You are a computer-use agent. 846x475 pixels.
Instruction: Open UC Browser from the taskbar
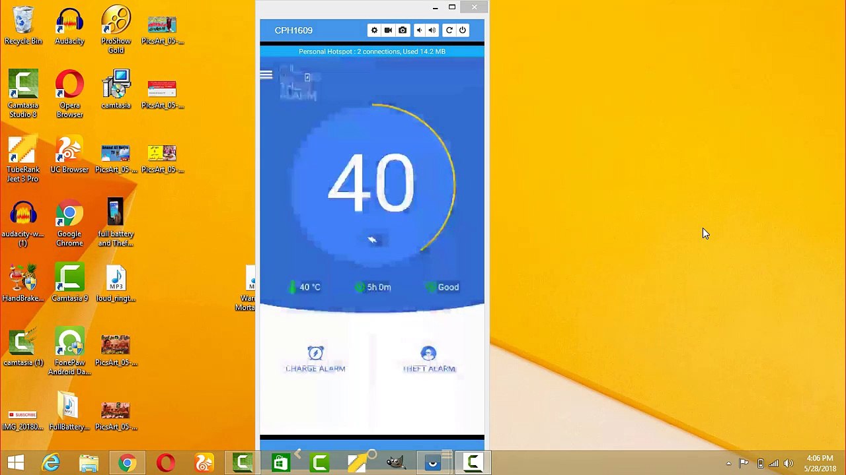(204, 463)
